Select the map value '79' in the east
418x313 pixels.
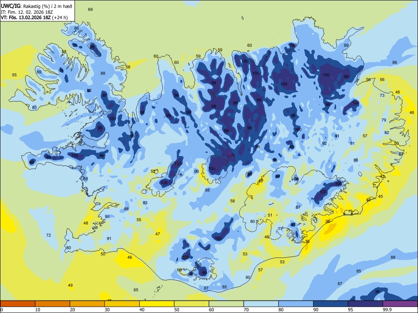384,120
